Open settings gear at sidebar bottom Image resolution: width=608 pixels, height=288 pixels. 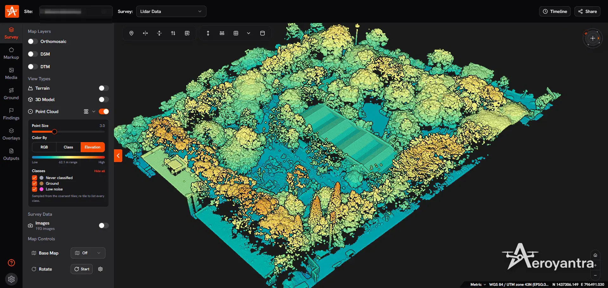point(11,279)
